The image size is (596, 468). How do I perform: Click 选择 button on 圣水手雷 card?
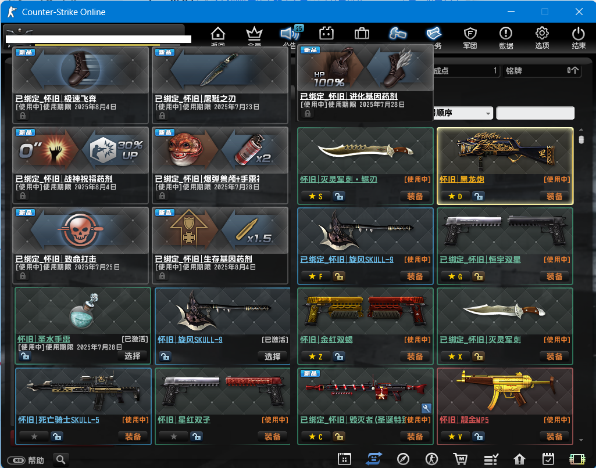tap(132, 356)
